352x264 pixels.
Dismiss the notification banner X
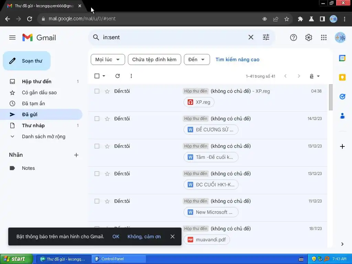pos(173,236)
